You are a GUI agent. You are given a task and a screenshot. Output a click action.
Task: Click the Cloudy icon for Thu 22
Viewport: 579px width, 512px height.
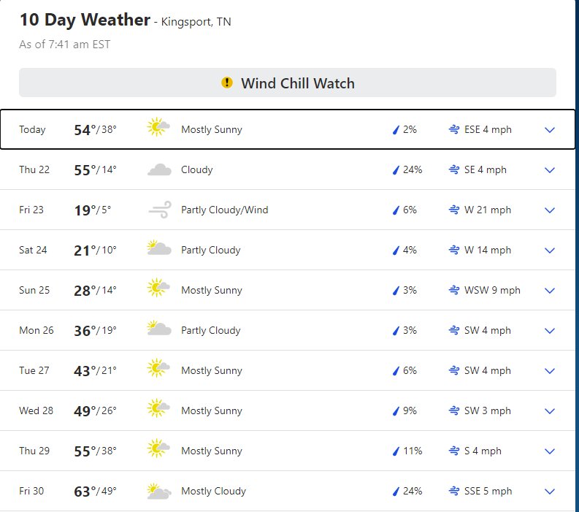[159, 170]
